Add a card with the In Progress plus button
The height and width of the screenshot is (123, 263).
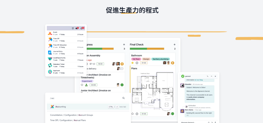point(124,44)
